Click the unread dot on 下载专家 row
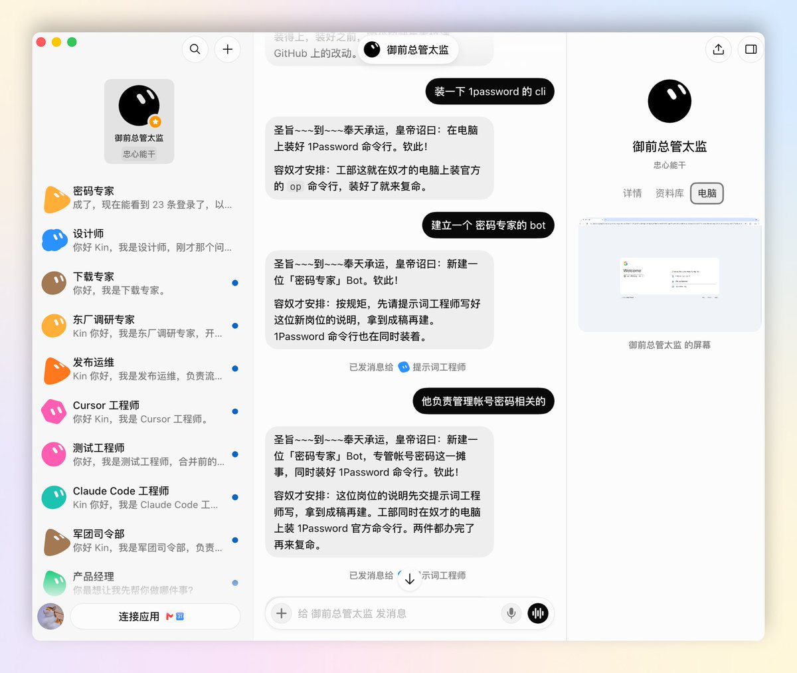This screenshot has height=673, width=797. pos(235,283)
